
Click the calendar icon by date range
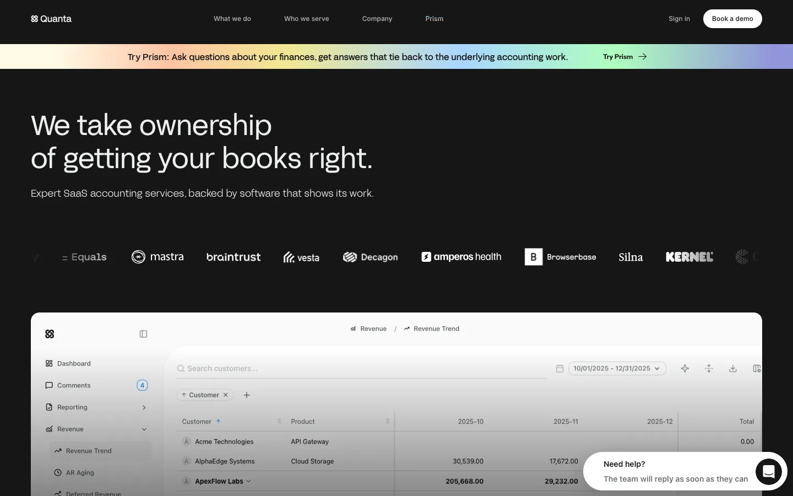560,368
